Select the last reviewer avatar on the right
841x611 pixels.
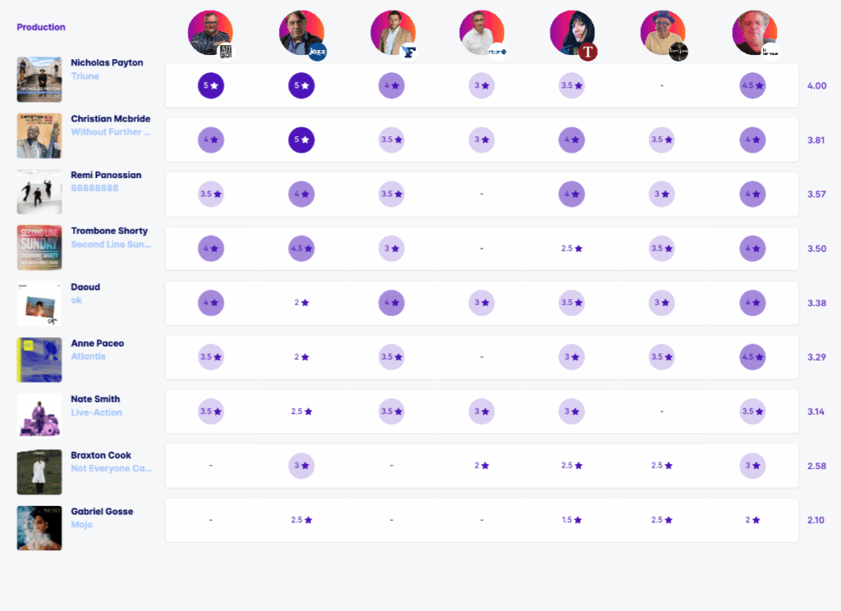754,33
